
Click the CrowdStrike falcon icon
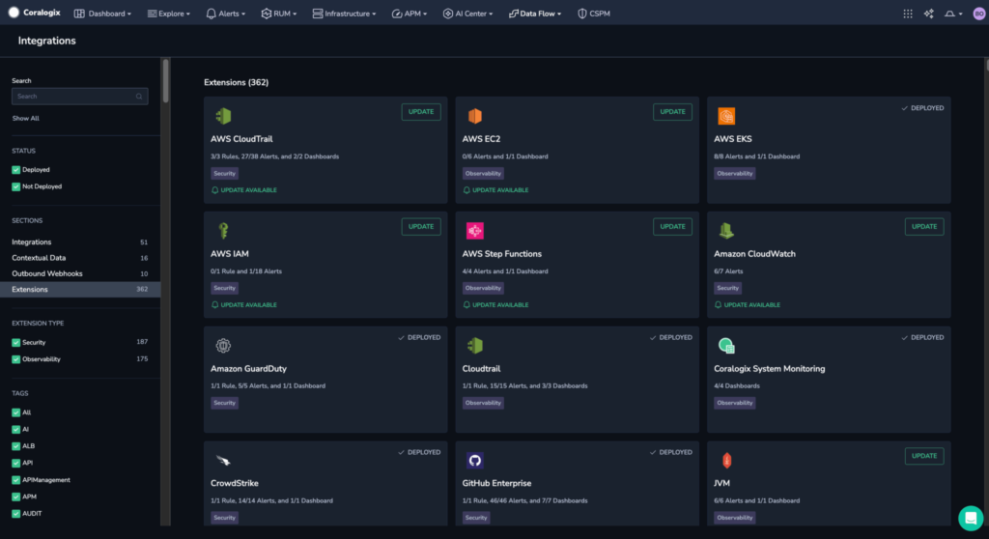[223, 460]
